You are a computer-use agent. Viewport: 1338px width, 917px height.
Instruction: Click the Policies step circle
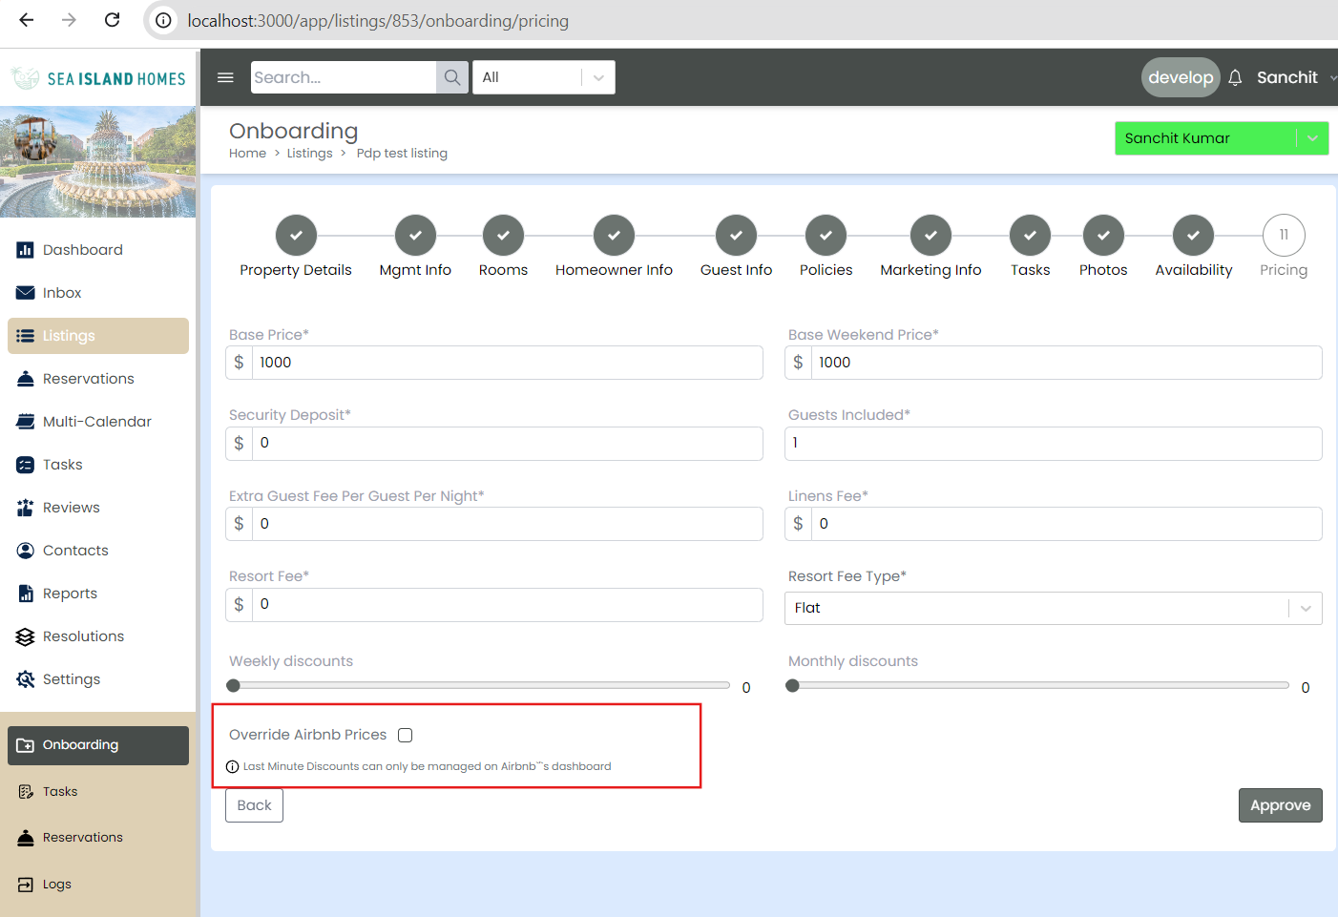point(826,235)
